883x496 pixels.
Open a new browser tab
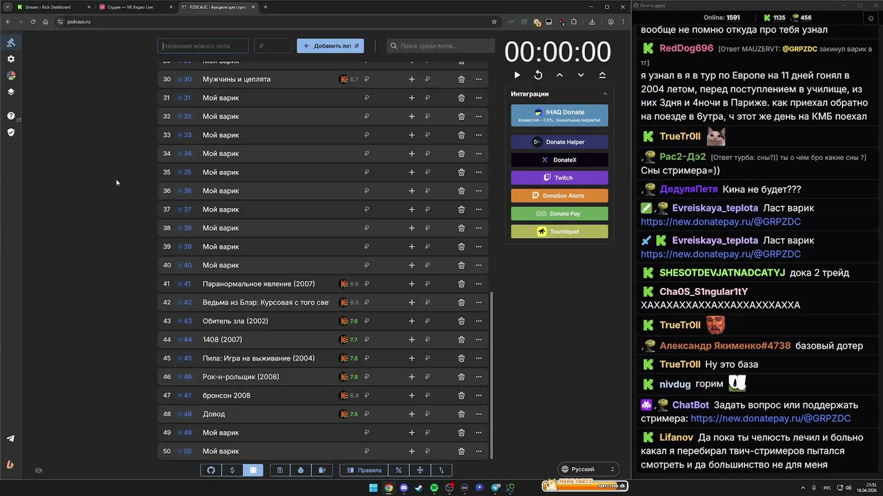266,7
